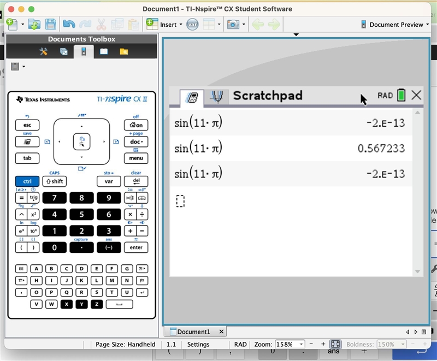Toggle the shift key on the keypad

[x=55, y=181]
